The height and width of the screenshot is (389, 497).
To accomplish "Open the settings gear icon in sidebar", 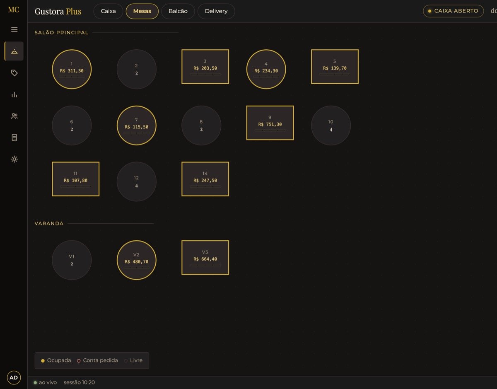I will pyautogui.click(x=14, y=159).
